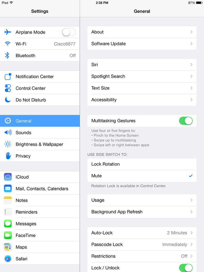The image size is (204, 272).
Task: Open the Maps app icon
Action: point(8,247)
